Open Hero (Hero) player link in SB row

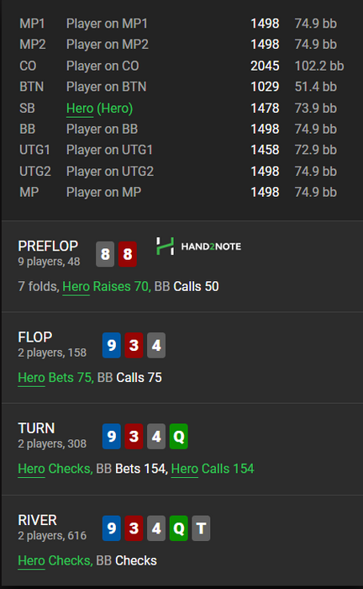coord(100,109)
